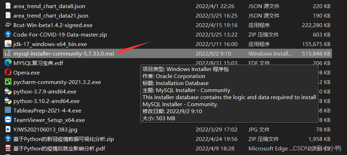This screenshot has width=347, height=155.
Task: Click the date 2022/3/29 17:02
Action: (216, 130)
